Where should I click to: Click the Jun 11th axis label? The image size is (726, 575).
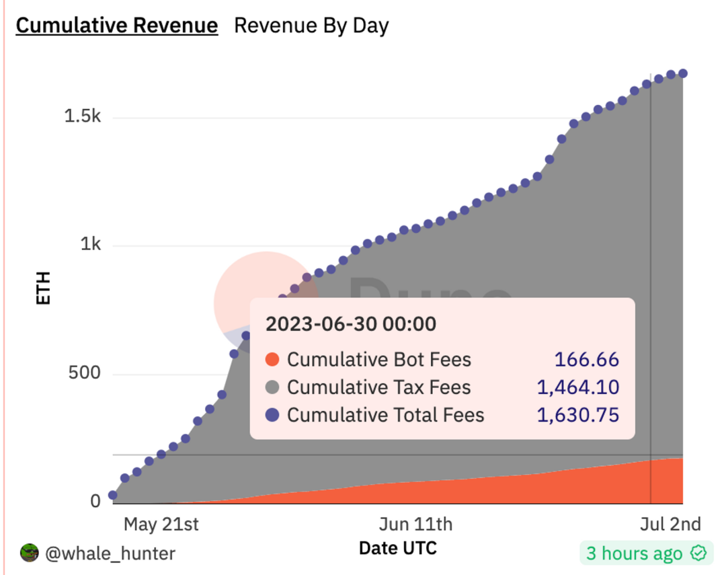point(416,524)
